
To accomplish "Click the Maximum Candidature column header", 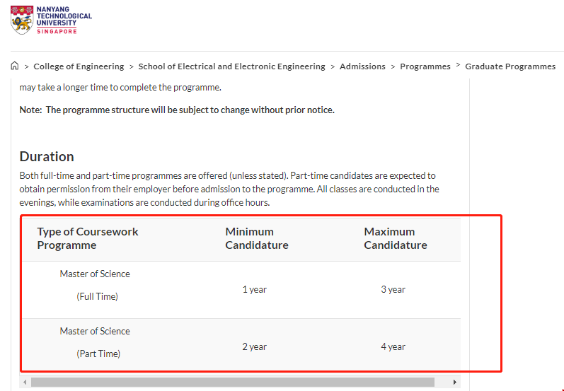I will point(395,238).
